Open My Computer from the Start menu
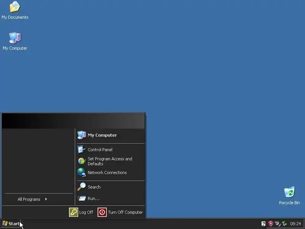305x229 pixels. pyautogui.click(x=111, y=135)
